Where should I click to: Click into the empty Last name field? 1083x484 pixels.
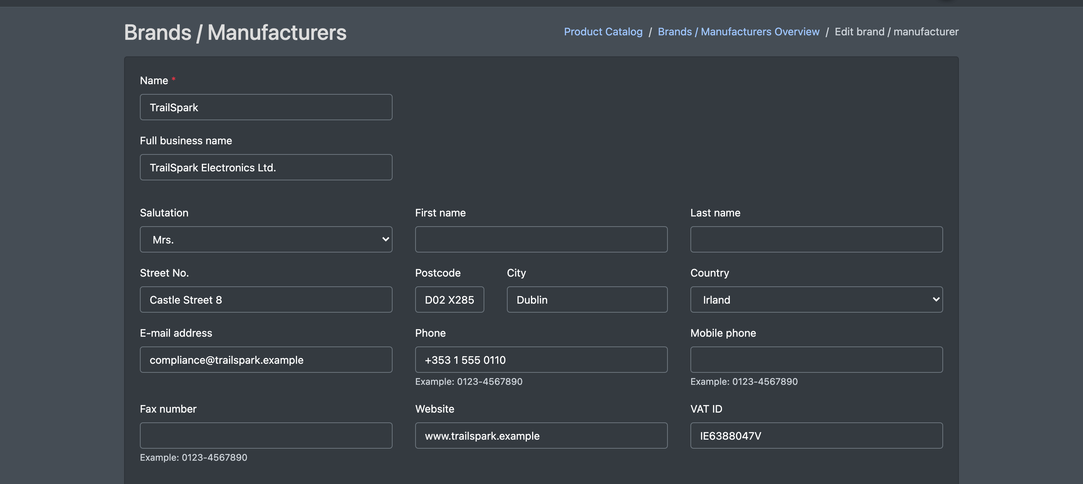(816, 239)
